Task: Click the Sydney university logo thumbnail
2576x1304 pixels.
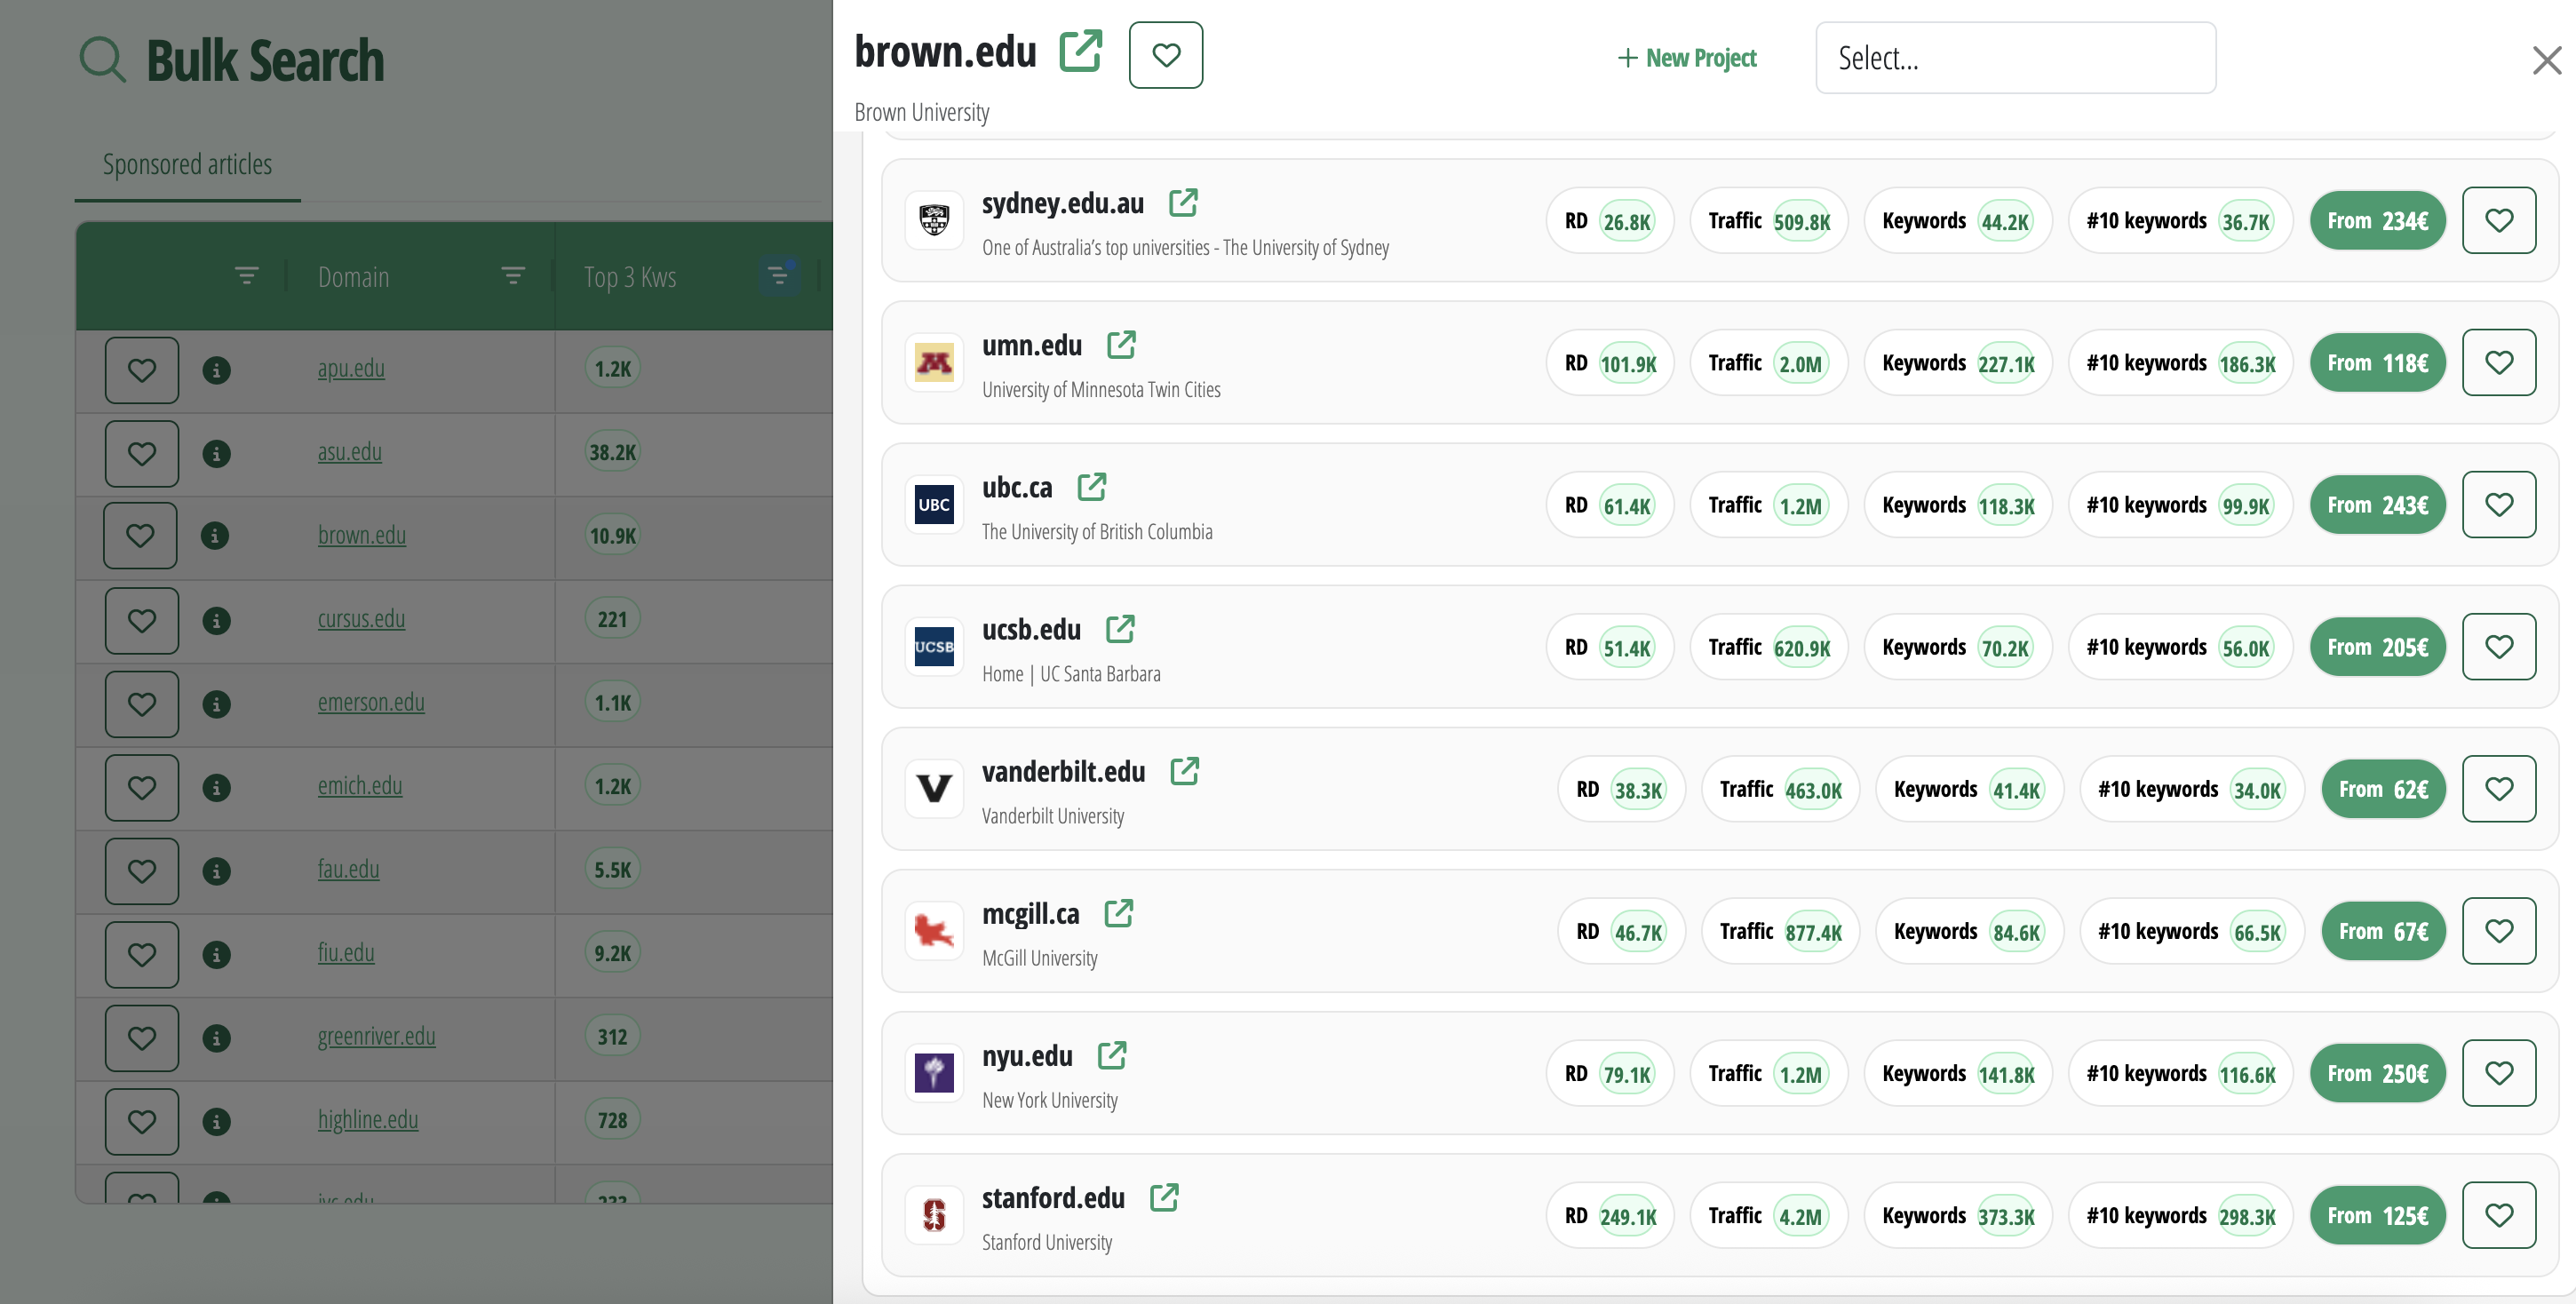Action: pos(935,220)
